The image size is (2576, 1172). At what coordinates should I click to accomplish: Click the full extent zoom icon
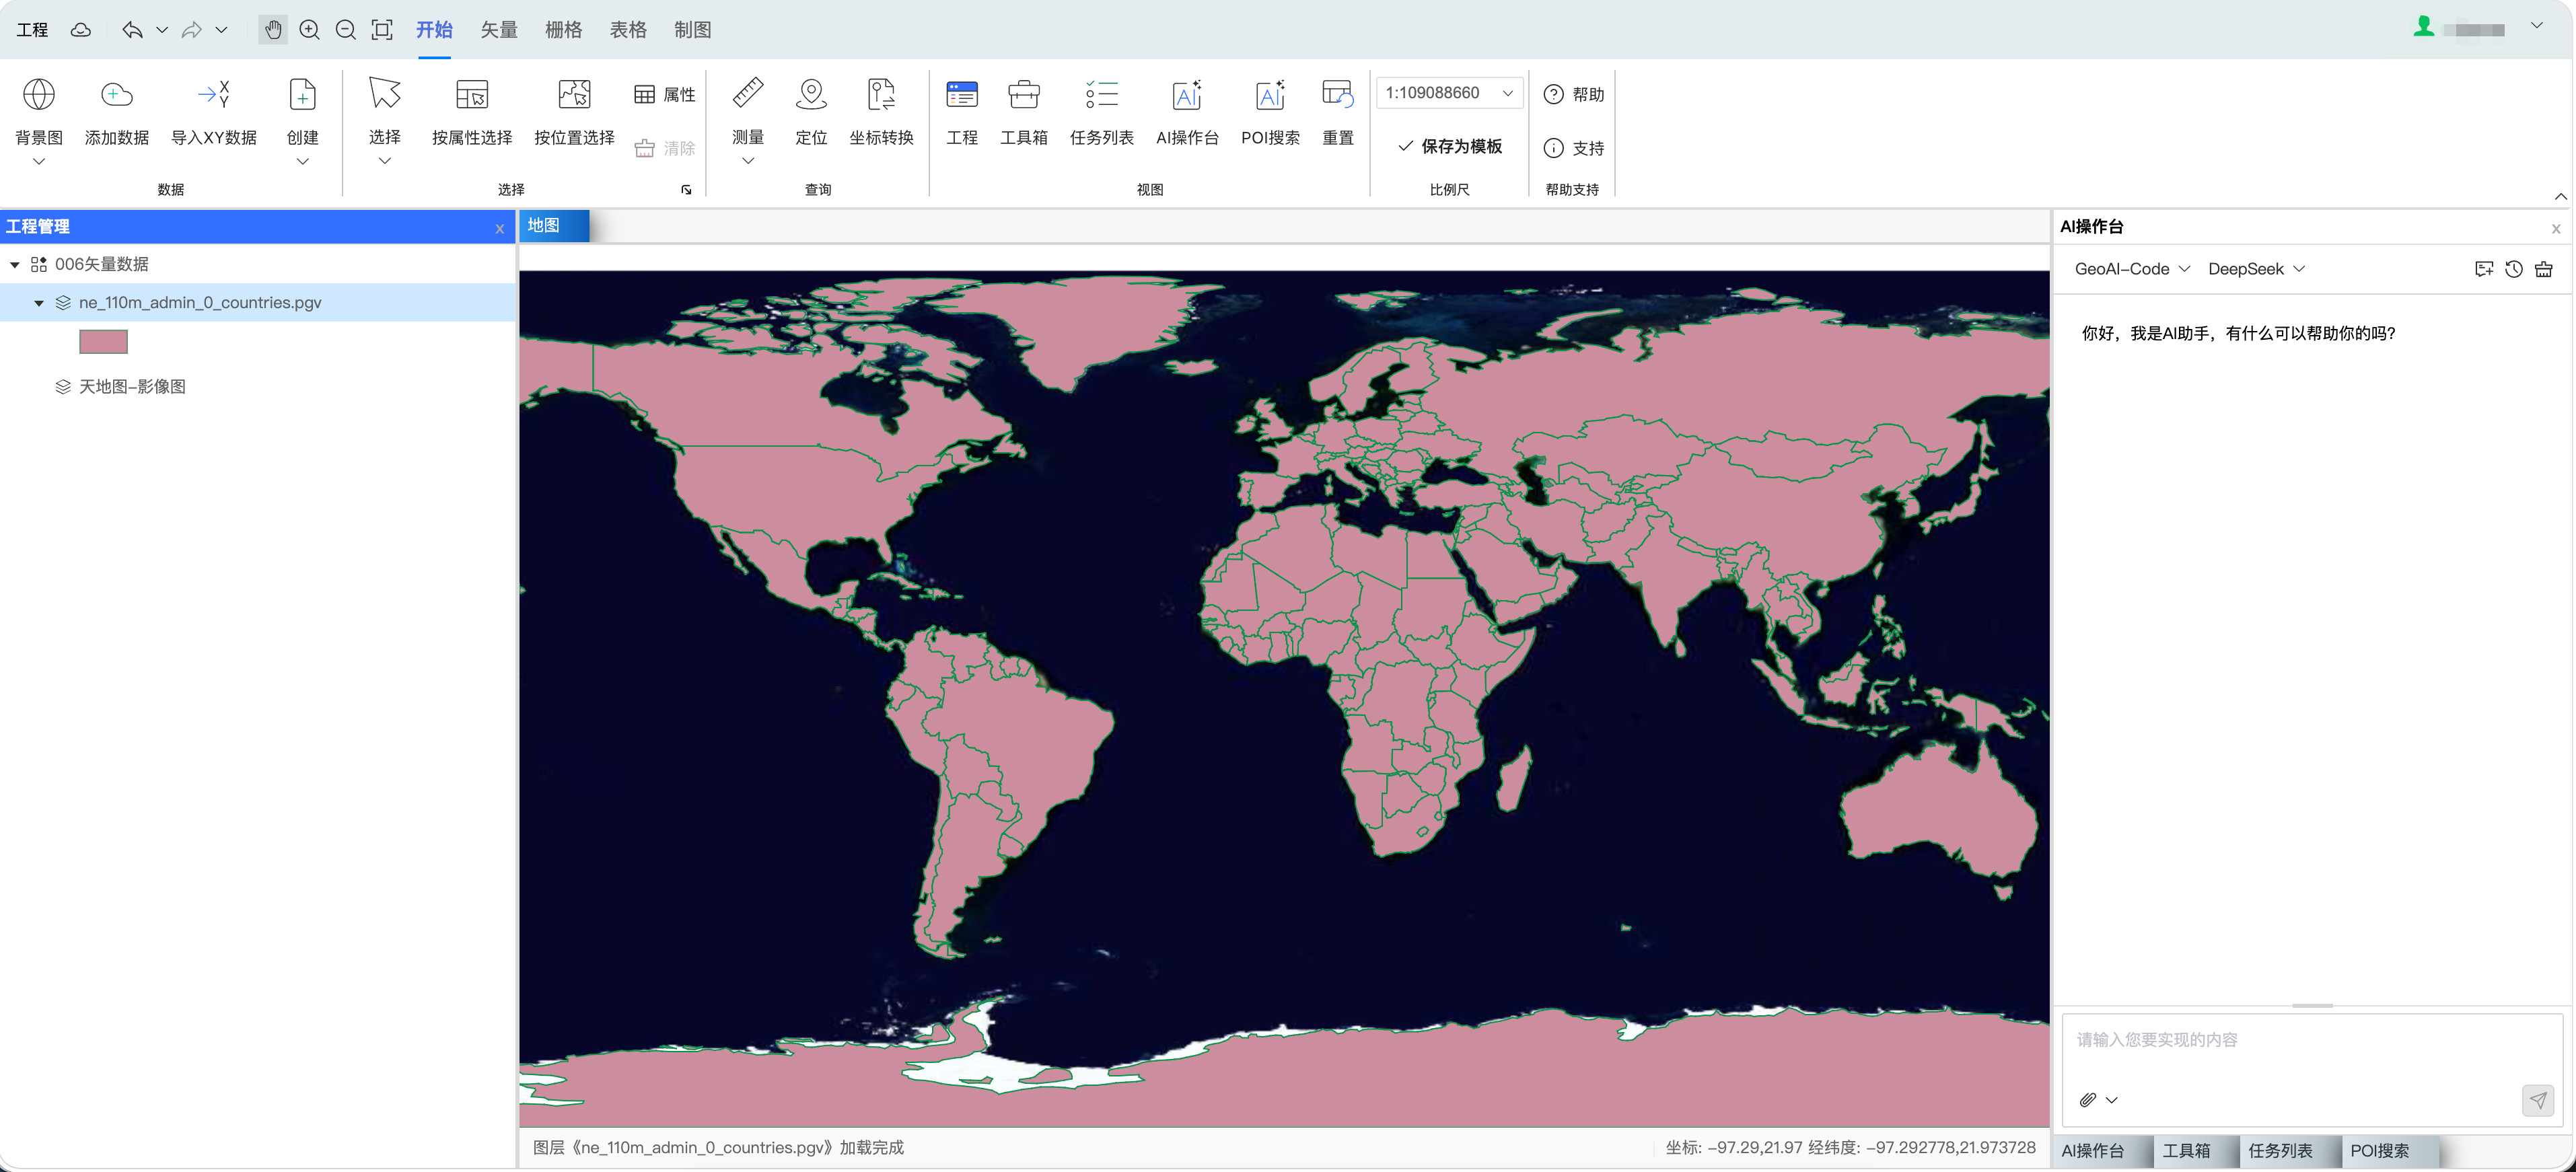[x=382, y=30]
